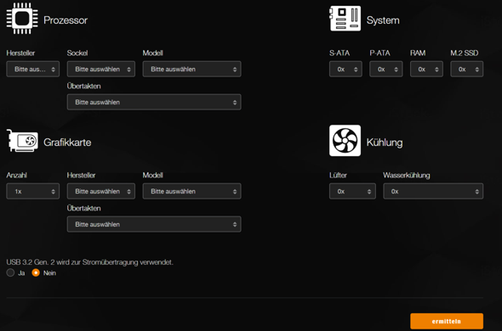Click the Prozessor CPU chip icon
This screenshot has width=502, height=331.
pos(22,19)
